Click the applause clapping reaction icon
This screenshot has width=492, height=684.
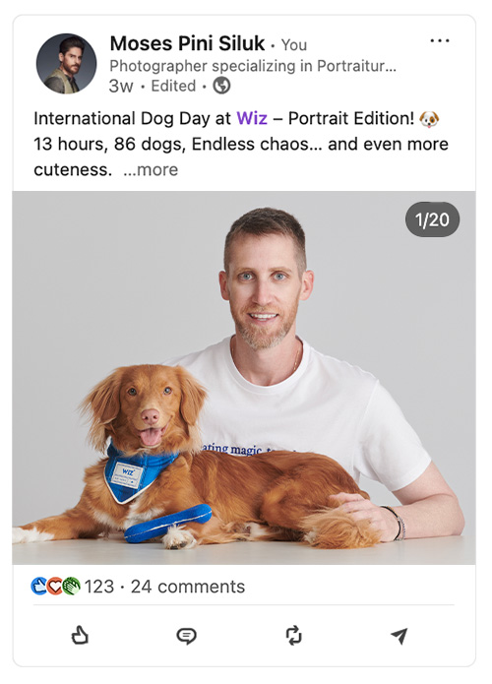pyautogui.click(x=72, y=586)
